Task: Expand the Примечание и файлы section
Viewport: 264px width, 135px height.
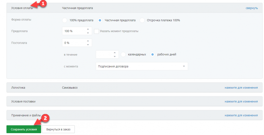Action: [241, 116]
